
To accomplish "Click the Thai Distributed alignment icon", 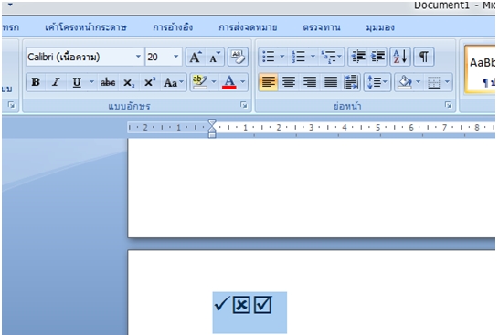I will pyautogui.click(x=351, y=82).
